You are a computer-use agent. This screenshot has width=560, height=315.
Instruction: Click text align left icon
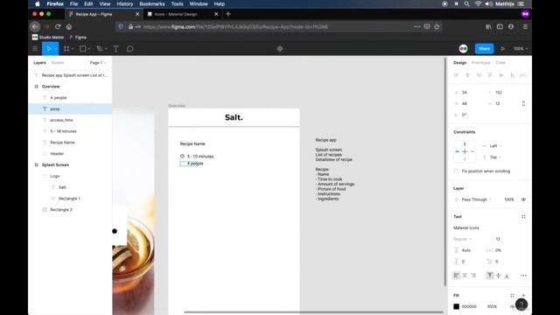(457, 276)
